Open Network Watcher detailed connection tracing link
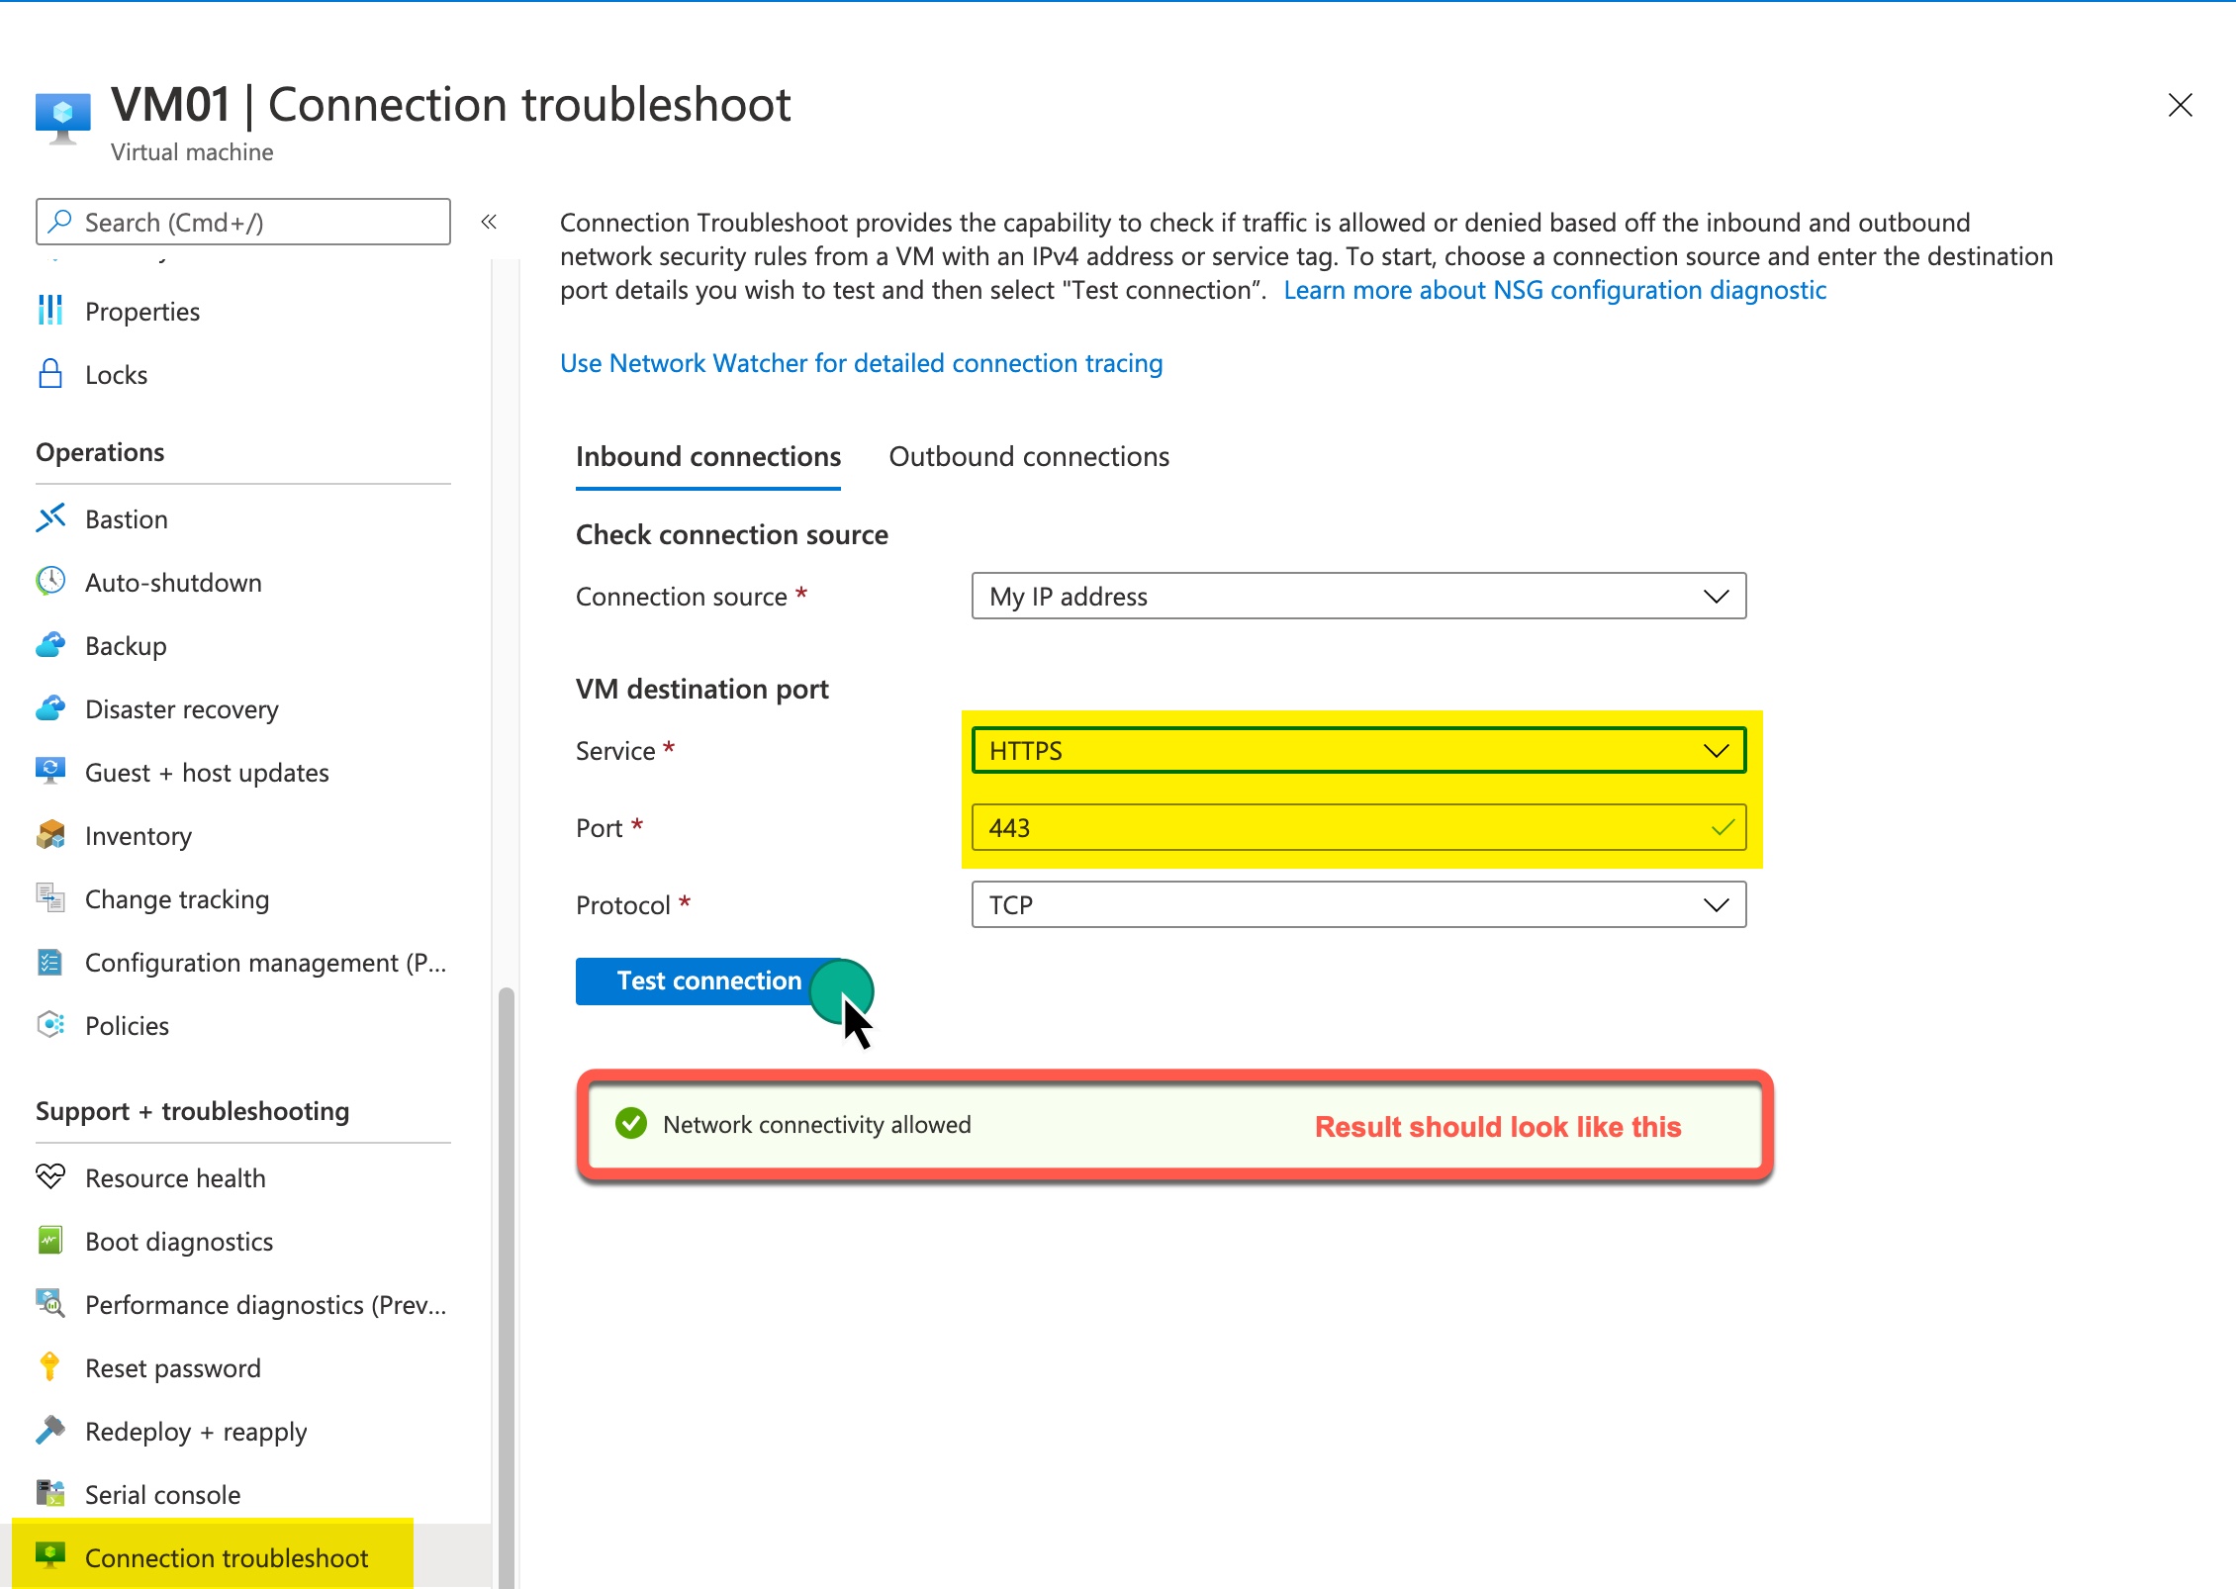Viewport: 2236px width, 1589px height. tap(861, 363)
